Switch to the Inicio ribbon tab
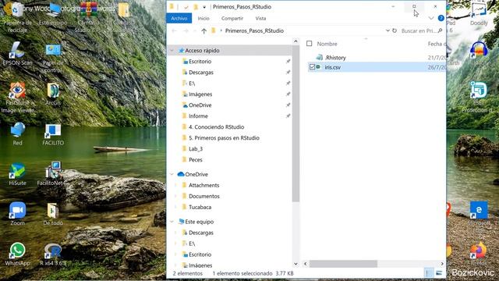This screenshot has width=499, height=281. click(x=203, y=19)
